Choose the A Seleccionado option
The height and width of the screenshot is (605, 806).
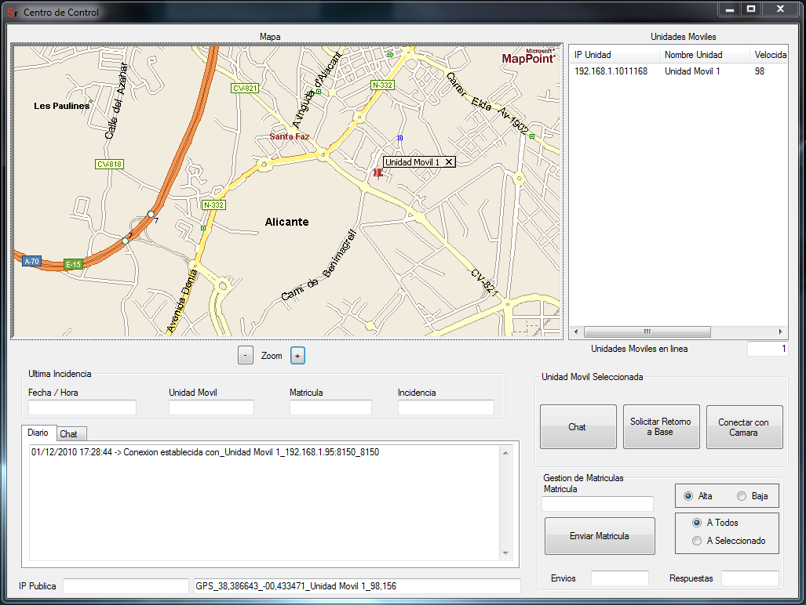coord(697,541)
